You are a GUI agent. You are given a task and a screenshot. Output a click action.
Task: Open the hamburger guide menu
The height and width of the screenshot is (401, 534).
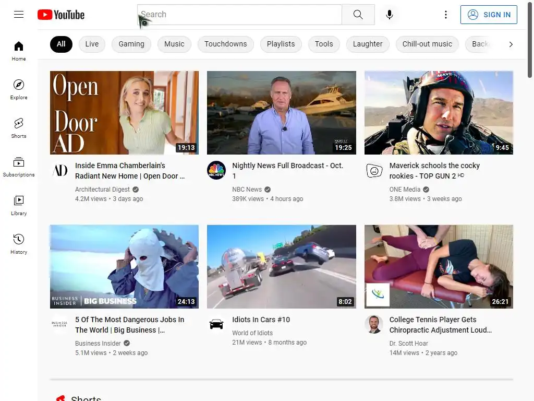[19, 14]
